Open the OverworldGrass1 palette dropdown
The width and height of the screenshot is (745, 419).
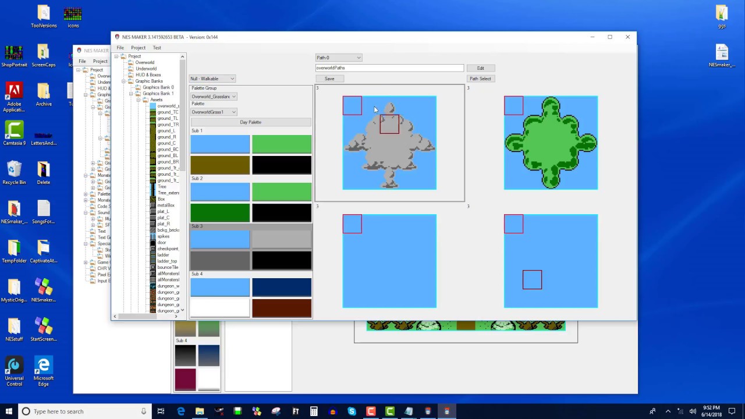tap(214, 112)
